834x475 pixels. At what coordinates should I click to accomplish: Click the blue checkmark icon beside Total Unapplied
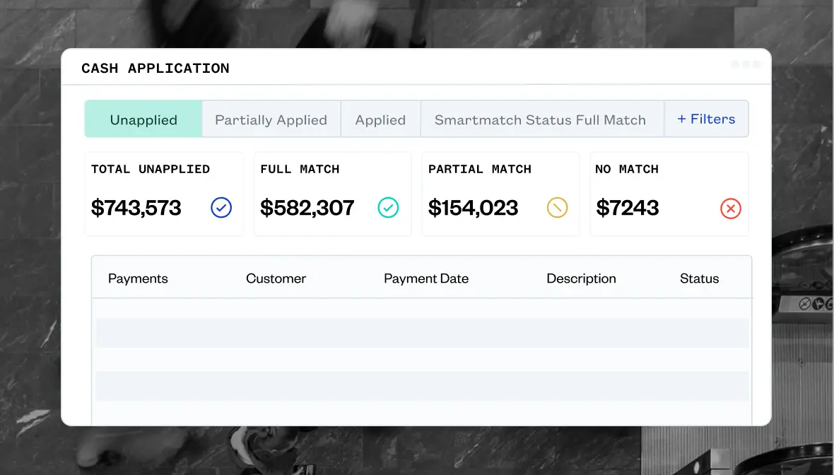pyautogui.click(x=221, y=208)
